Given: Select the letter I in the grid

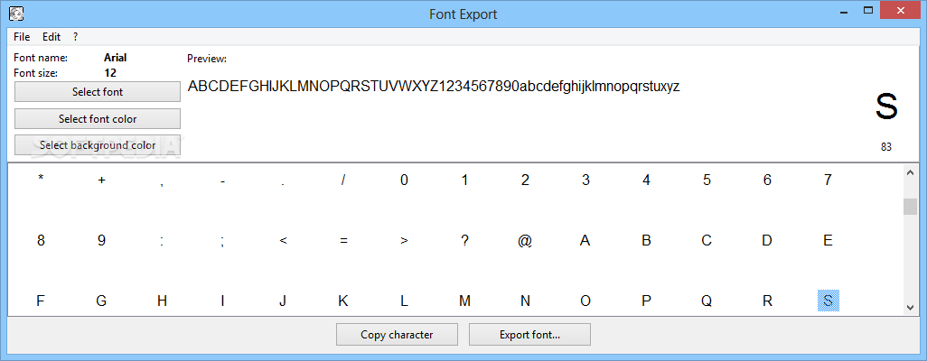Looking at the screenshot, I should [x=222, y=301].
